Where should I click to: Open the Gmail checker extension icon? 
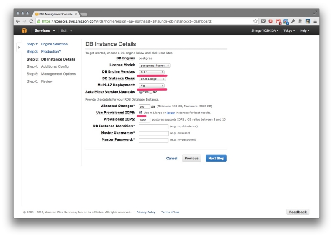(278, 22)
